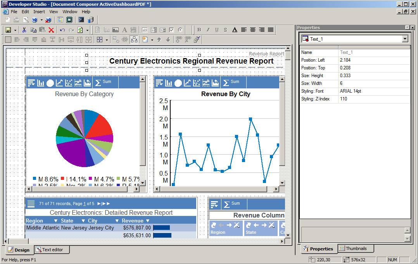
Task: Toggle Bold formatting
Action: click(x=199, y=30)
